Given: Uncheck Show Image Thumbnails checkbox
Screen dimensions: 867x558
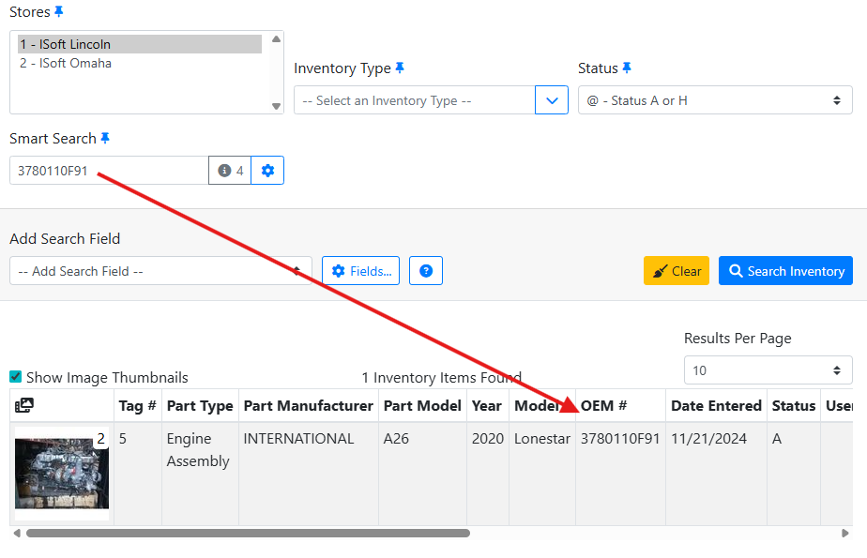Looking at the screenshot, I should pyautogui.click(x=16, y=377).
